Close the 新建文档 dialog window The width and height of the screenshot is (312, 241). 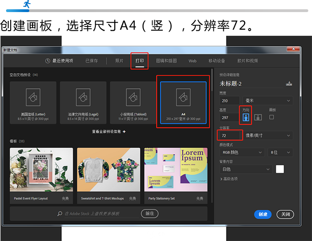293,49
